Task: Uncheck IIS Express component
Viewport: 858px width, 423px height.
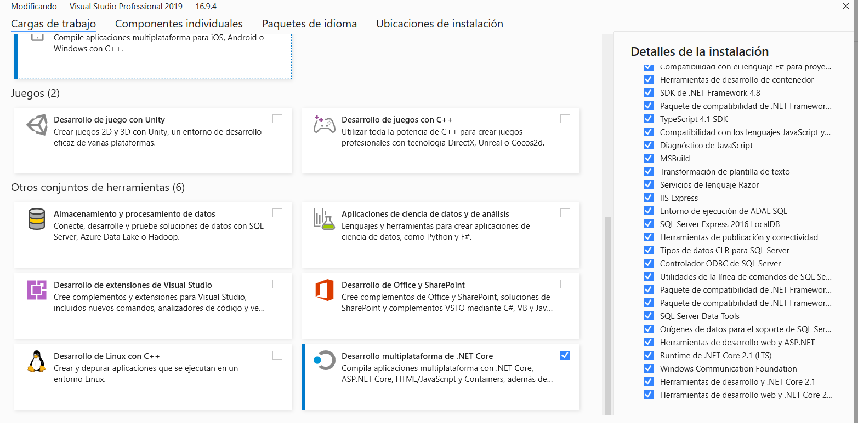Action: pos(649,198)
